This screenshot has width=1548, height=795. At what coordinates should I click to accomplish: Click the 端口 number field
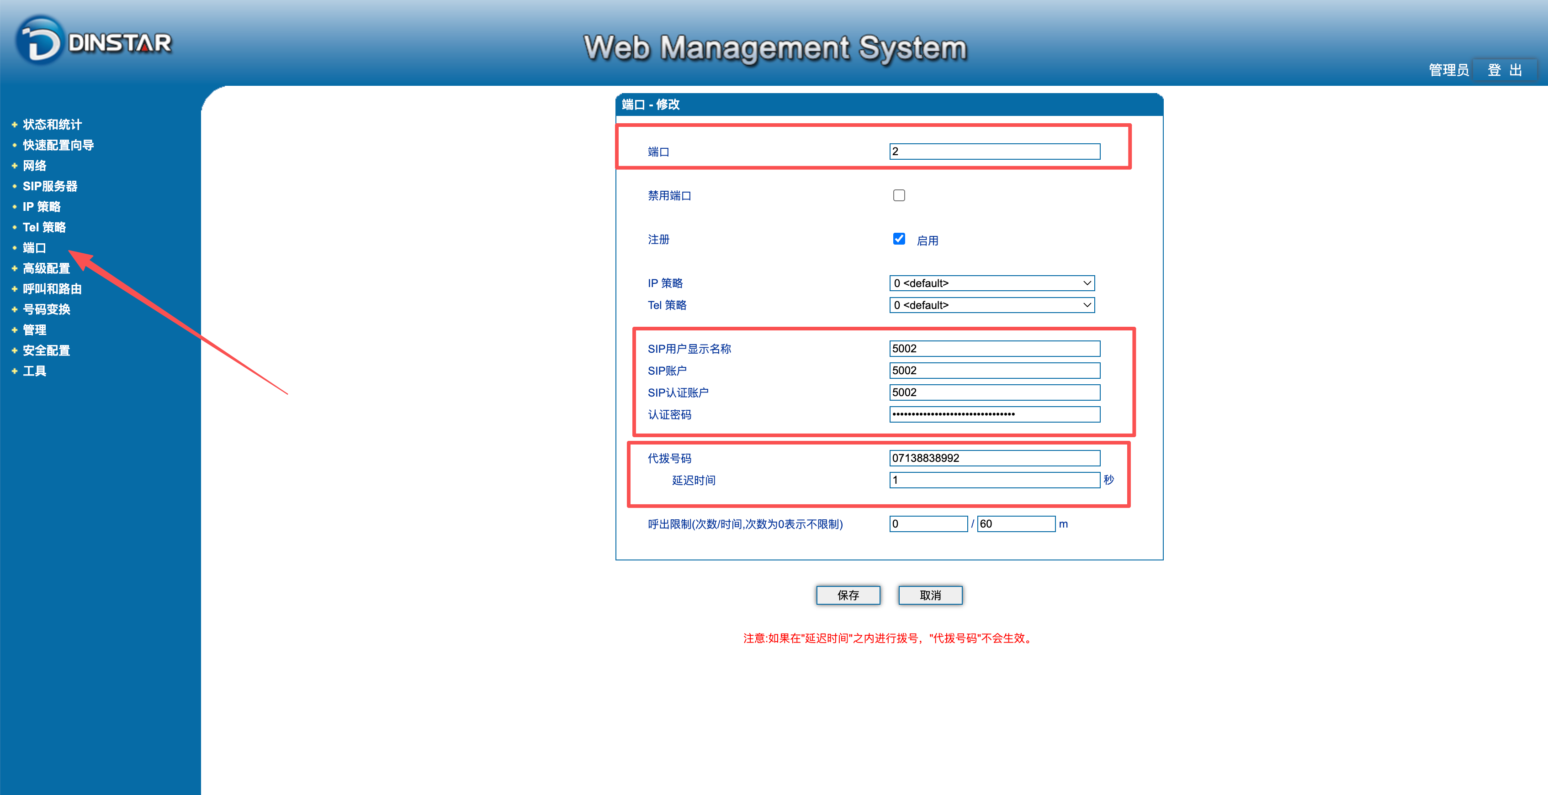click(x=995, y=152)
